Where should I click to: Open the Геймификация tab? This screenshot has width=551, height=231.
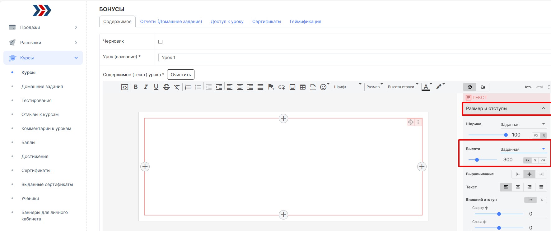(x=306, y=21)
